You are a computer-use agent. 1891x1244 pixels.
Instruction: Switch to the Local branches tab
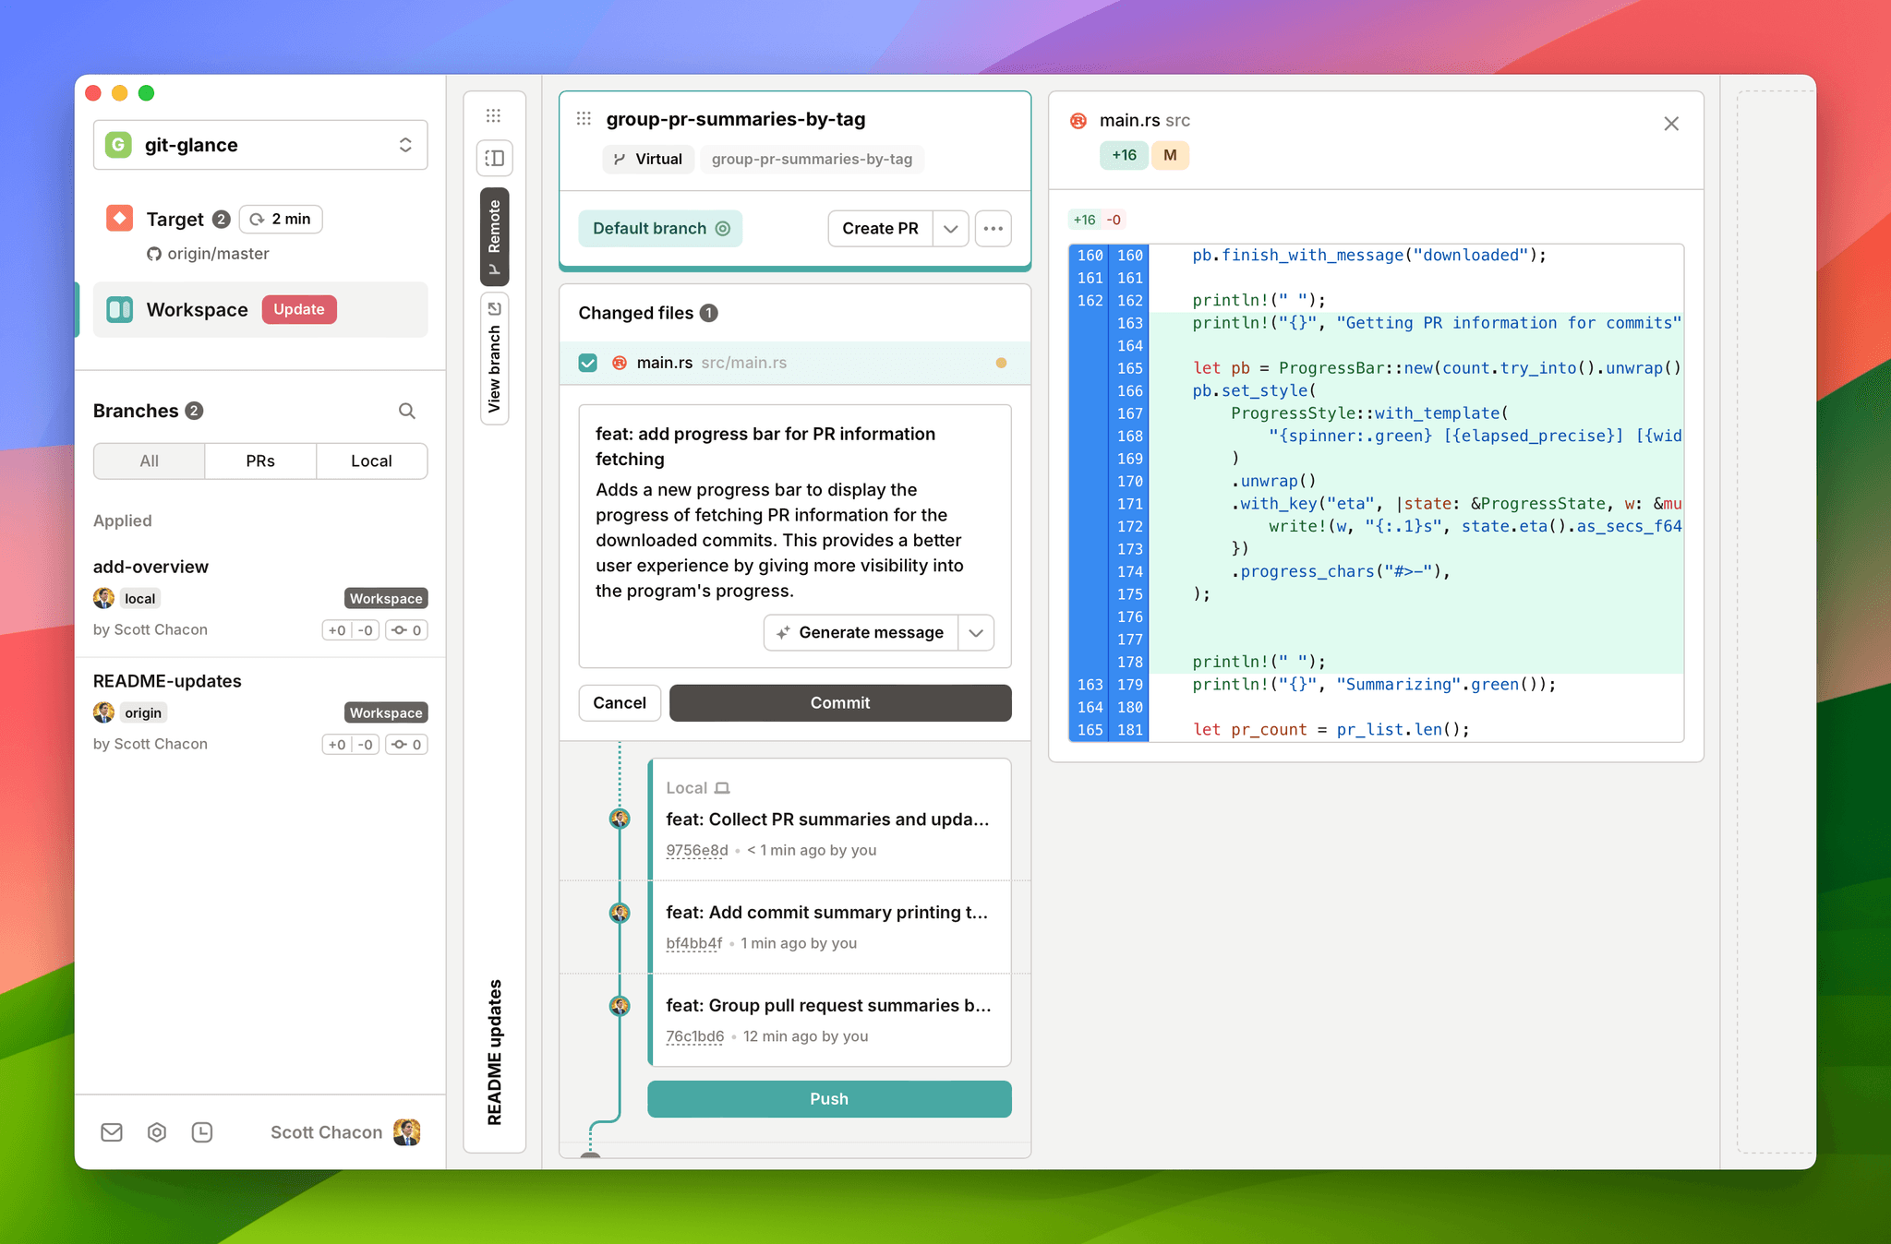coord(370,461)
